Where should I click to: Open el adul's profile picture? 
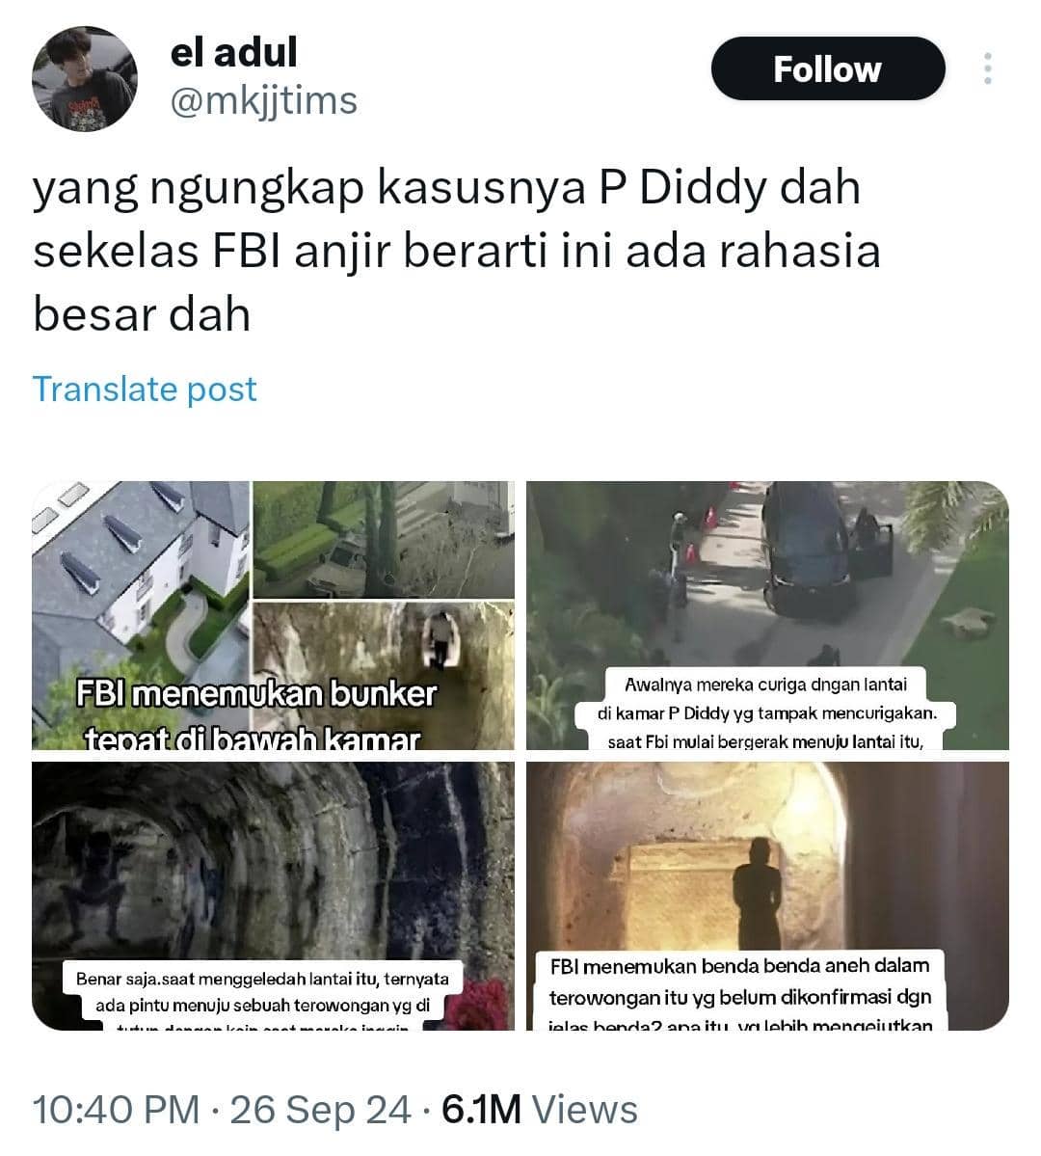tap(85, 79)
